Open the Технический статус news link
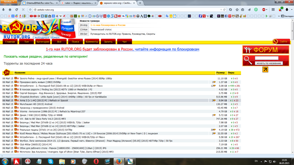Screen dimensions: 294x165 pyautogui.click(x=101, y=30)
